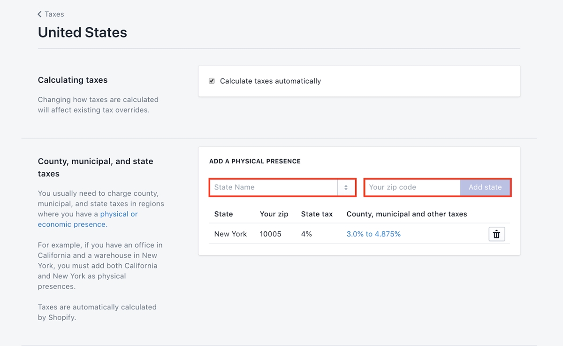563x346 pixels.
Task: Open the State Name dropdown
Action: (274, 187)
